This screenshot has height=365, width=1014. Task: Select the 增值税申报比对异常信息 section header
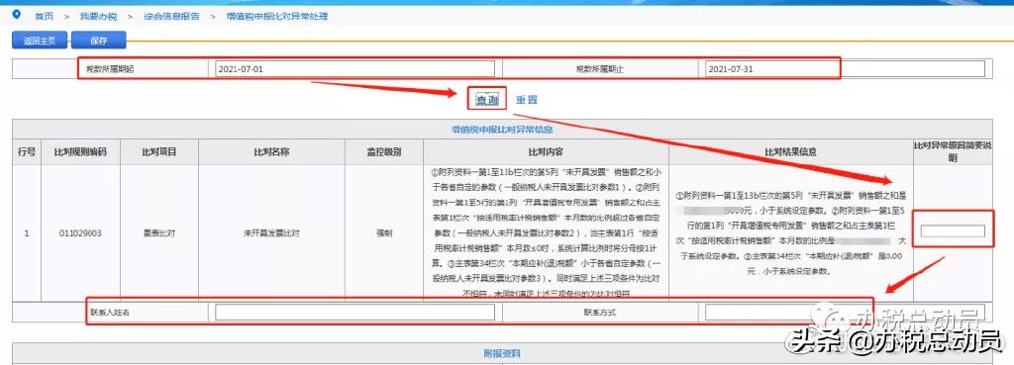(502, 130)
